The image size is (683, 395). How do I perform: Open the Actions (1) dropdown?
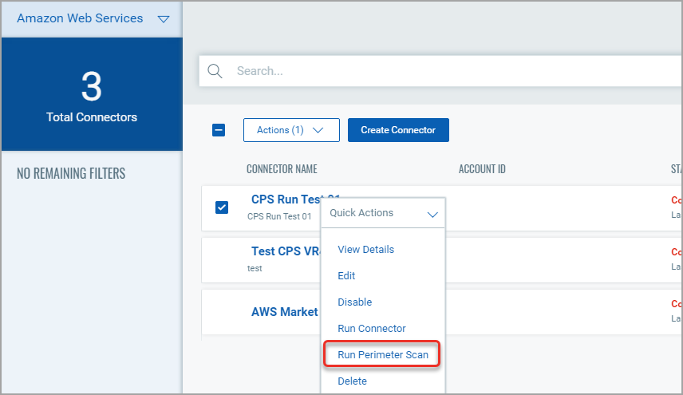point(291,130)
